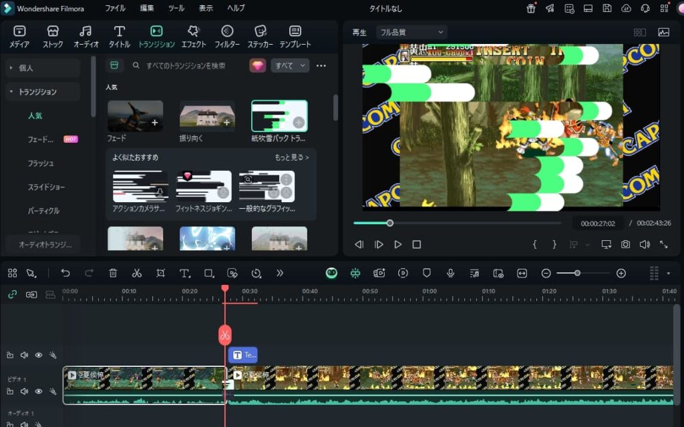Image resolution: width=684 pixels, height=427 pixels.
Task: Set the mark out point
Action: [x=554, y=244]
